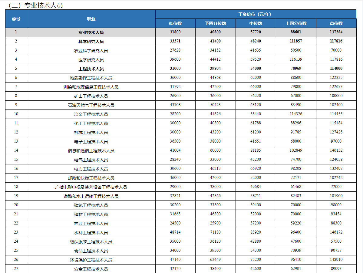
Task: Click high value 93454
Action: click(336, 214)
